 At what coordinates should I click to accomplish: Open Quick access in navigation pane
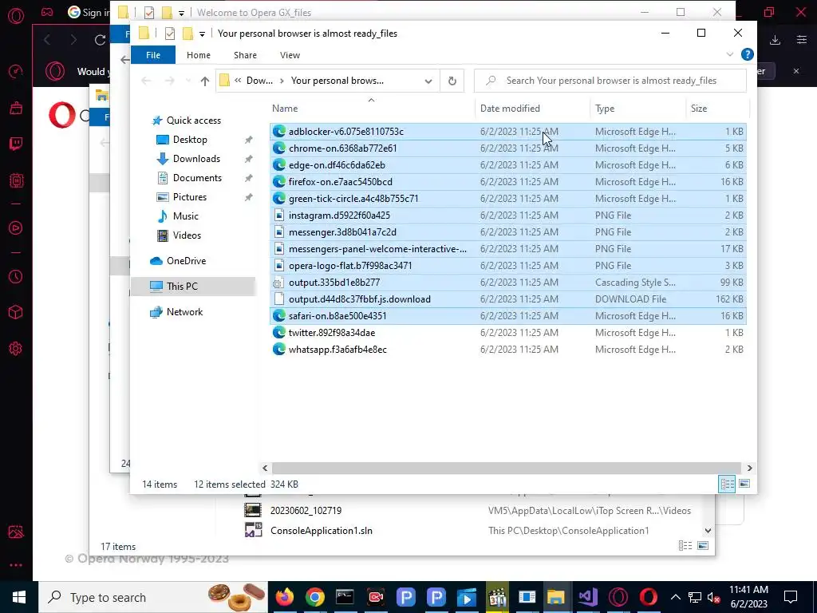click(186, 121)
